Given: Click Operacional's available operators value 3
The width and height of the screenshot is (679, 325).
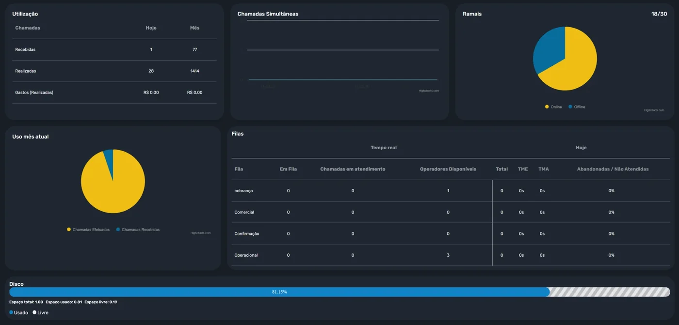Looking at the screenshot, I should pos(448,255).
